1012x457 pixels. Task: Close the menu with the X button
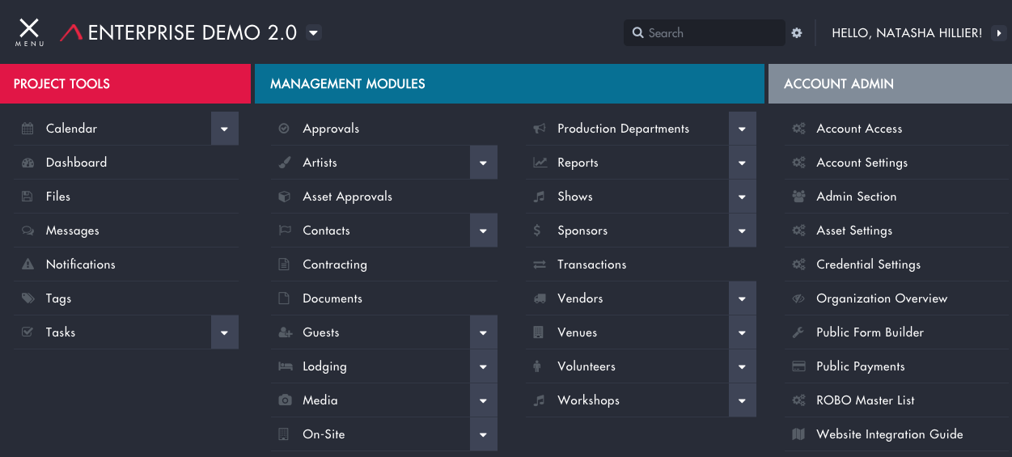(29, 31)
